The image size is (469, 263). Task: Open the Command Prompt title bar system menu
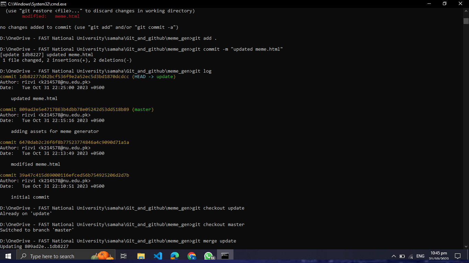(3, 4)
